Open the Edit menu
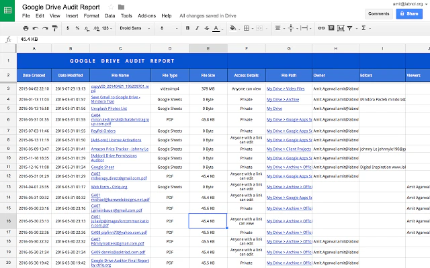The height and width of the screenshot is (268, 430). (x=40, y=16)
